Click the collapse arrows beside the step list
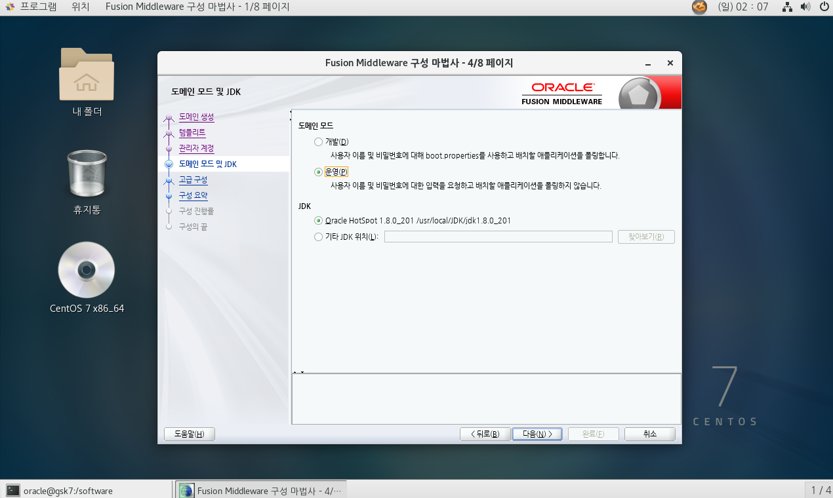This screenshot has height=498, width=833. (x=290, y=115)
